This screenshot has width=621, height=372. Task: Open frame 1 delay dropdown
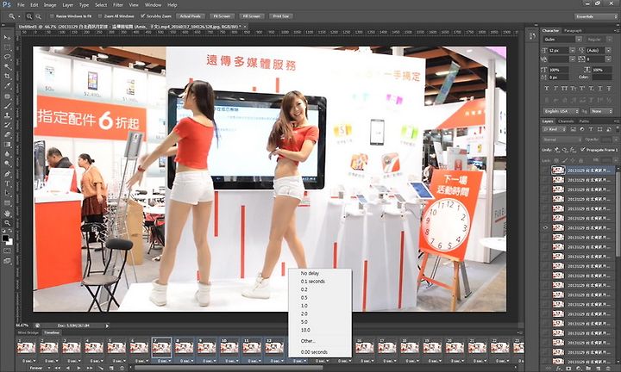click(x=29, y=361)
